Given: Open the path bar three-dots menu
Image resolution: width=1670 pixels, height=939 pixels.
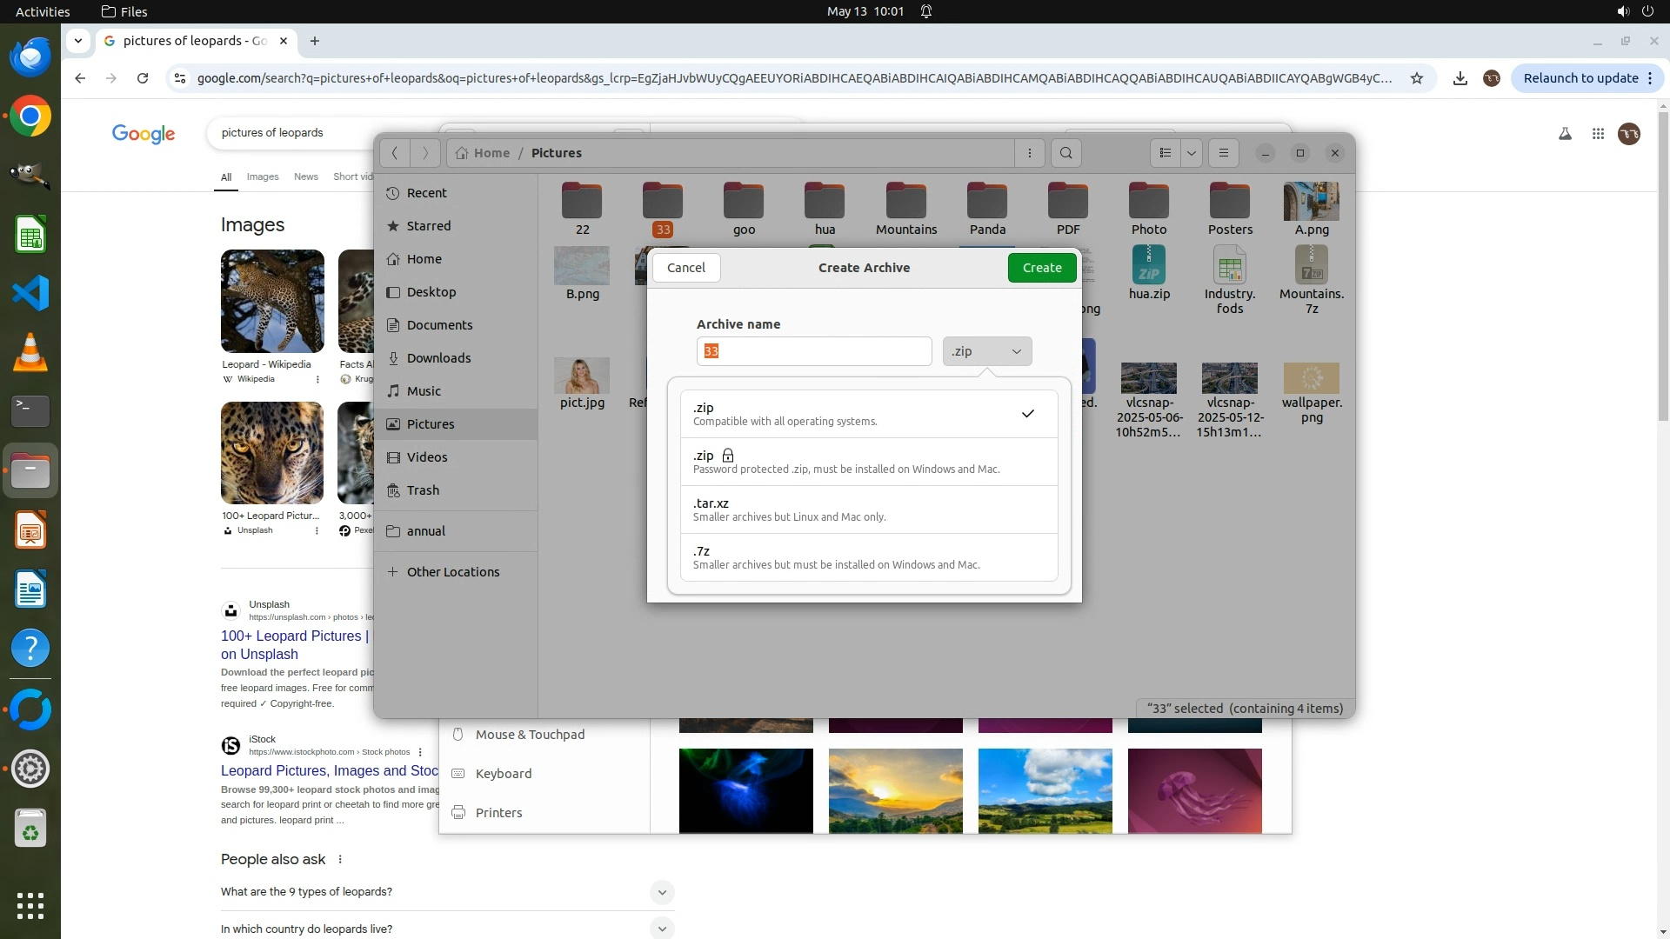Looking at the screenshot, I should (1030, 153).
